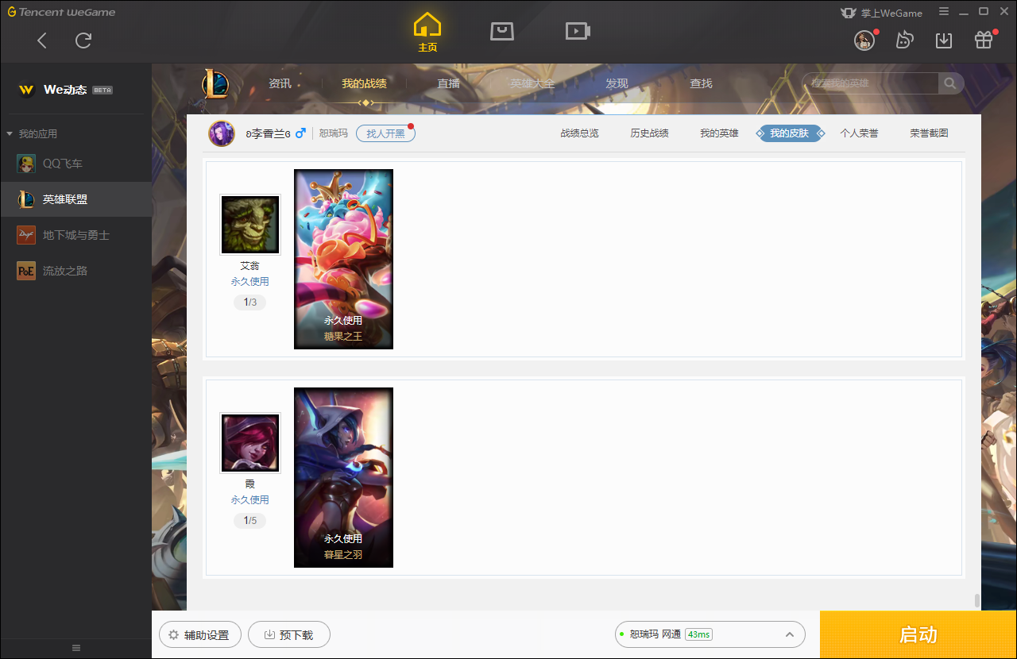Open the user avatar in top bar
Image resolution: width=1017 pixels, height=659 pixels.
tap(864, 40)
